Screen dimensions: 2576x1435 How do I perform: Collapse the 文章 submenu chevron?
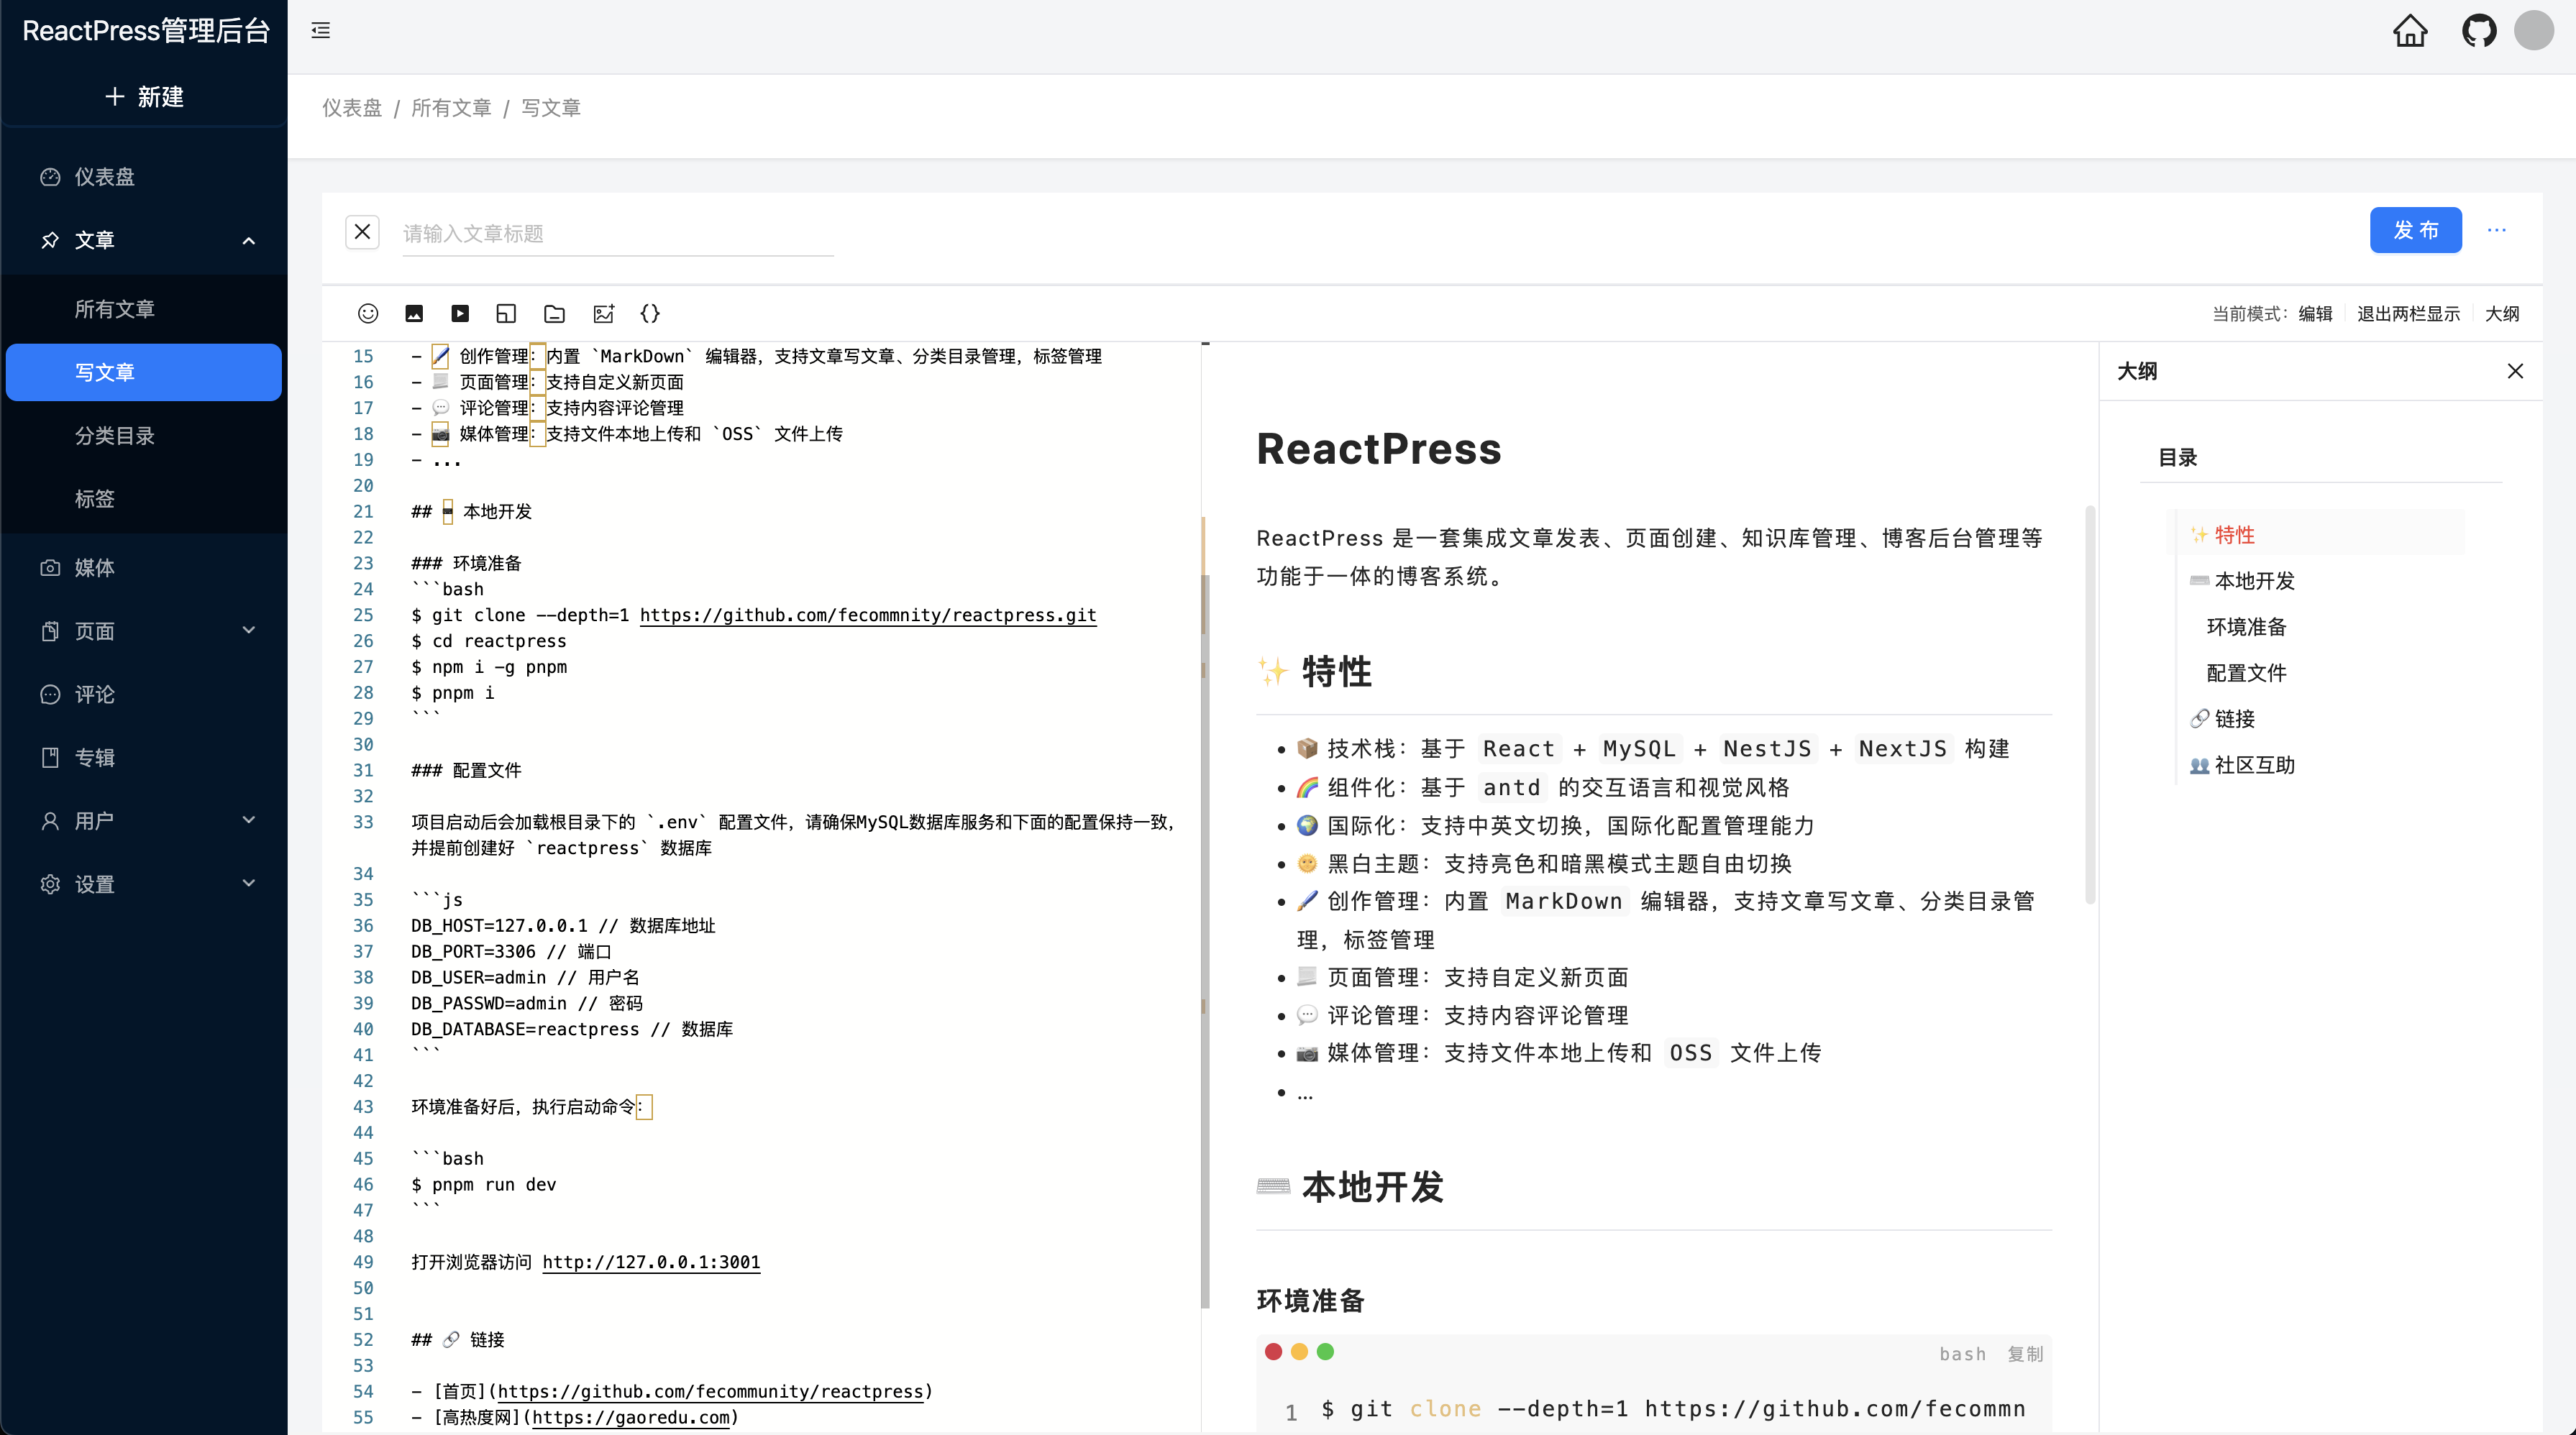click(249, 240)
